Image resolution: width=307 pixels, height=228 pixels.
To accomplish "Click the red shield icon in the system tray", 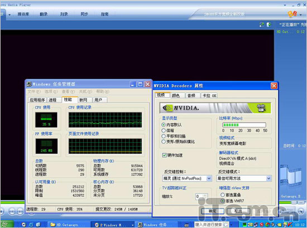I will click(262, 225).
